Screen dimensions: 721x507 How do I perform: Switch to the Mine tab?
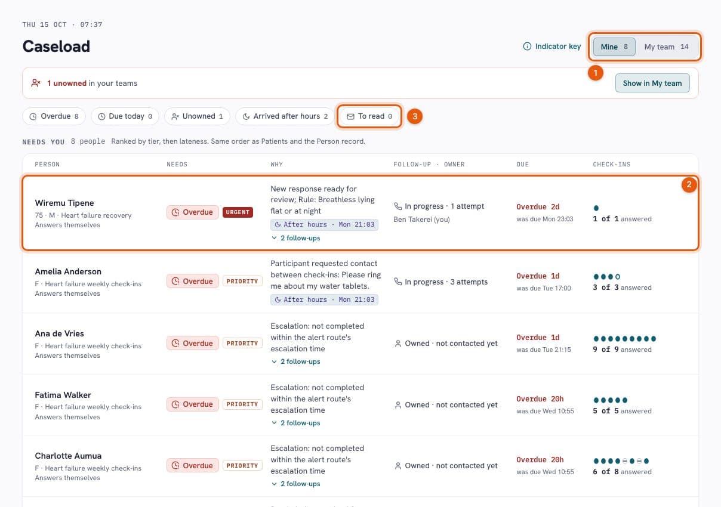click(614, 47)
